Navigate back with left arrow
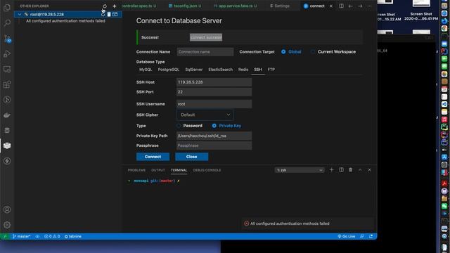The image size is (450, 253). [350, 6]
